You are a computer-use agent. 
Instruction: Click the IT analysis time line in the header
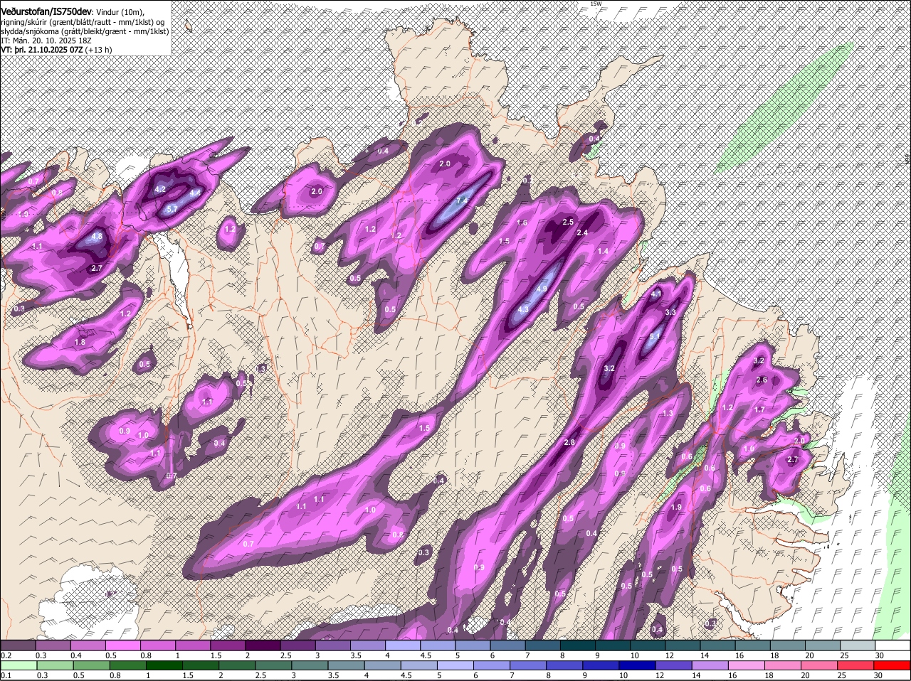click(x=46, y=41)
